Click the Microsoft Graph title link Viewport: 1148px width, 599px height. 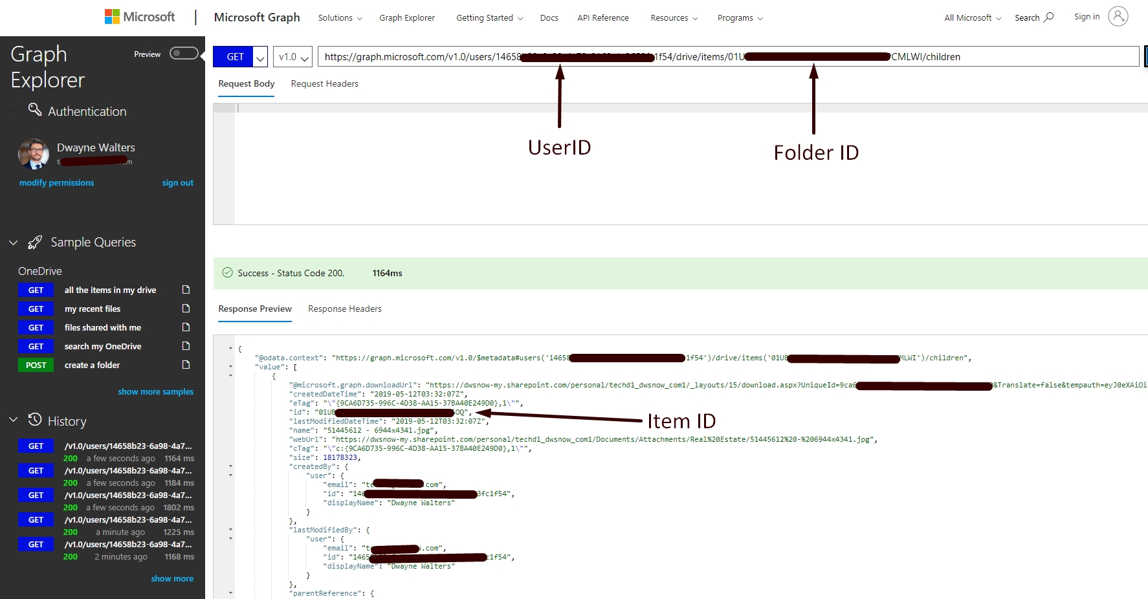tap(257, 17)
